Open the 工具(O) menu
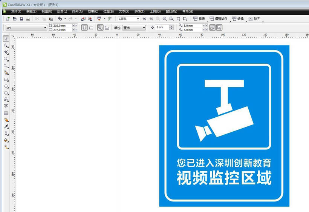This screenshot has width=309, height=212. pos(155,11)
